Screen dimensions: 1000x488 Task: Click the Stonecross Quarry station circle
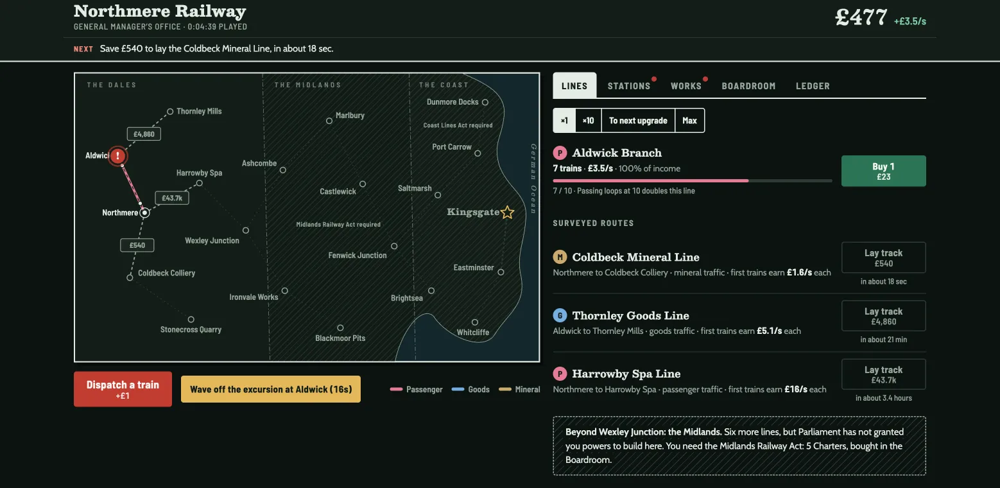tap(191, 319)
